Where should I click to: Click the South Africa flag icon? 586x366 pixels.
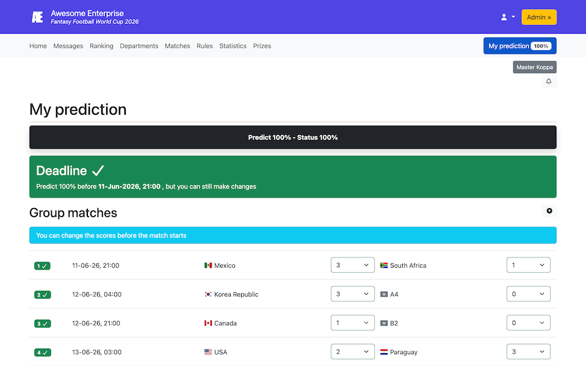[384, 265]
